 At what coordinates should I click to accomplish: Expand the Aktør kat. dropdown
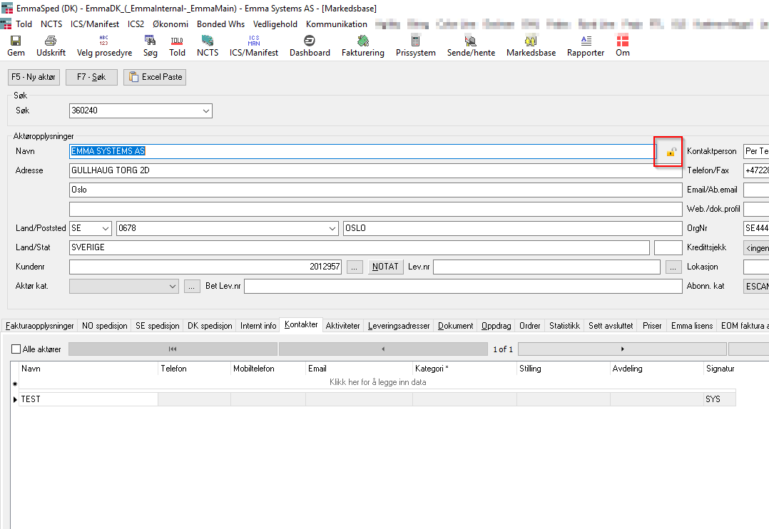[173, 286]
